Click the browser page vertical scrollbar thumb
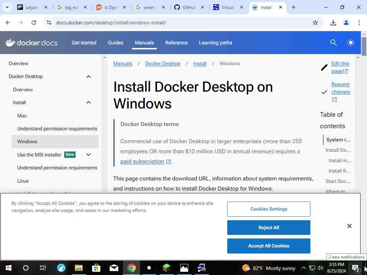 tap(364, 46)
